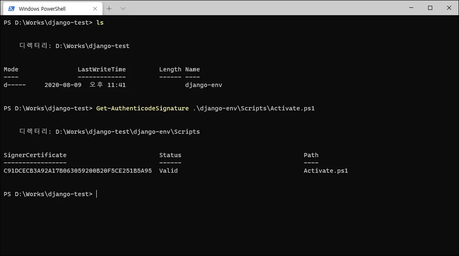Close the Windows PowerShell tab
The width and height of the screenshot is (459, 256).
[95, 9]
